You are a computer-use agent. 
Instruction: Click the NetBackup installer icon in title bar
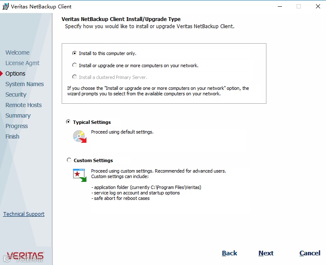pos(5,6)
